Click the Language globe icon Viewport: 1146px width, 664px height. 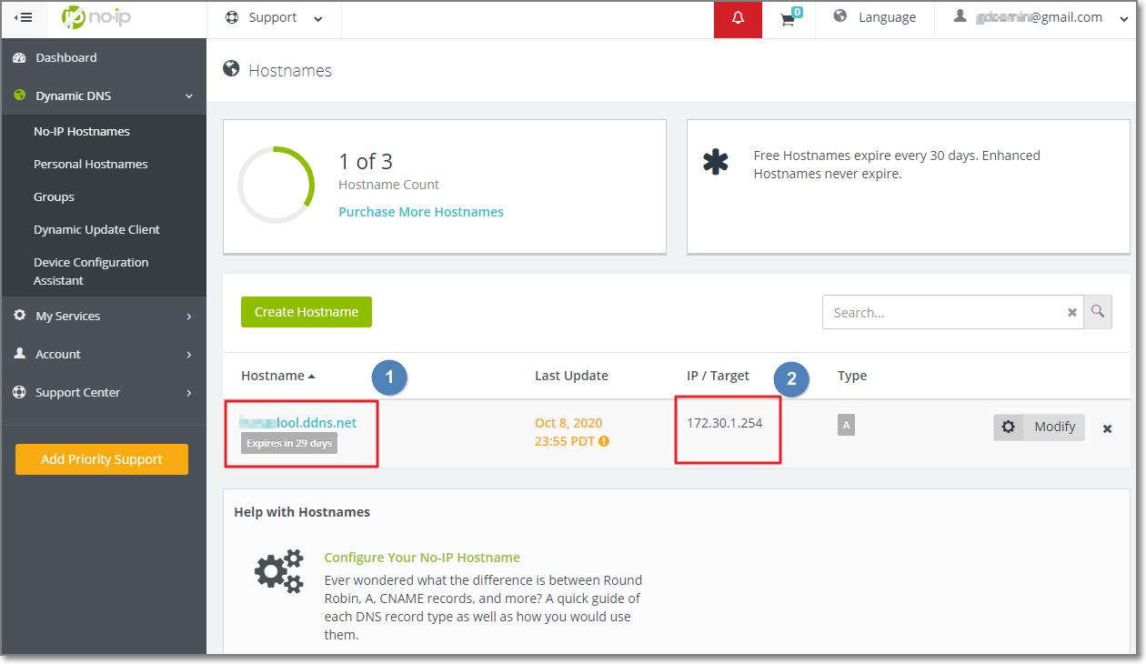coord(839,17)
